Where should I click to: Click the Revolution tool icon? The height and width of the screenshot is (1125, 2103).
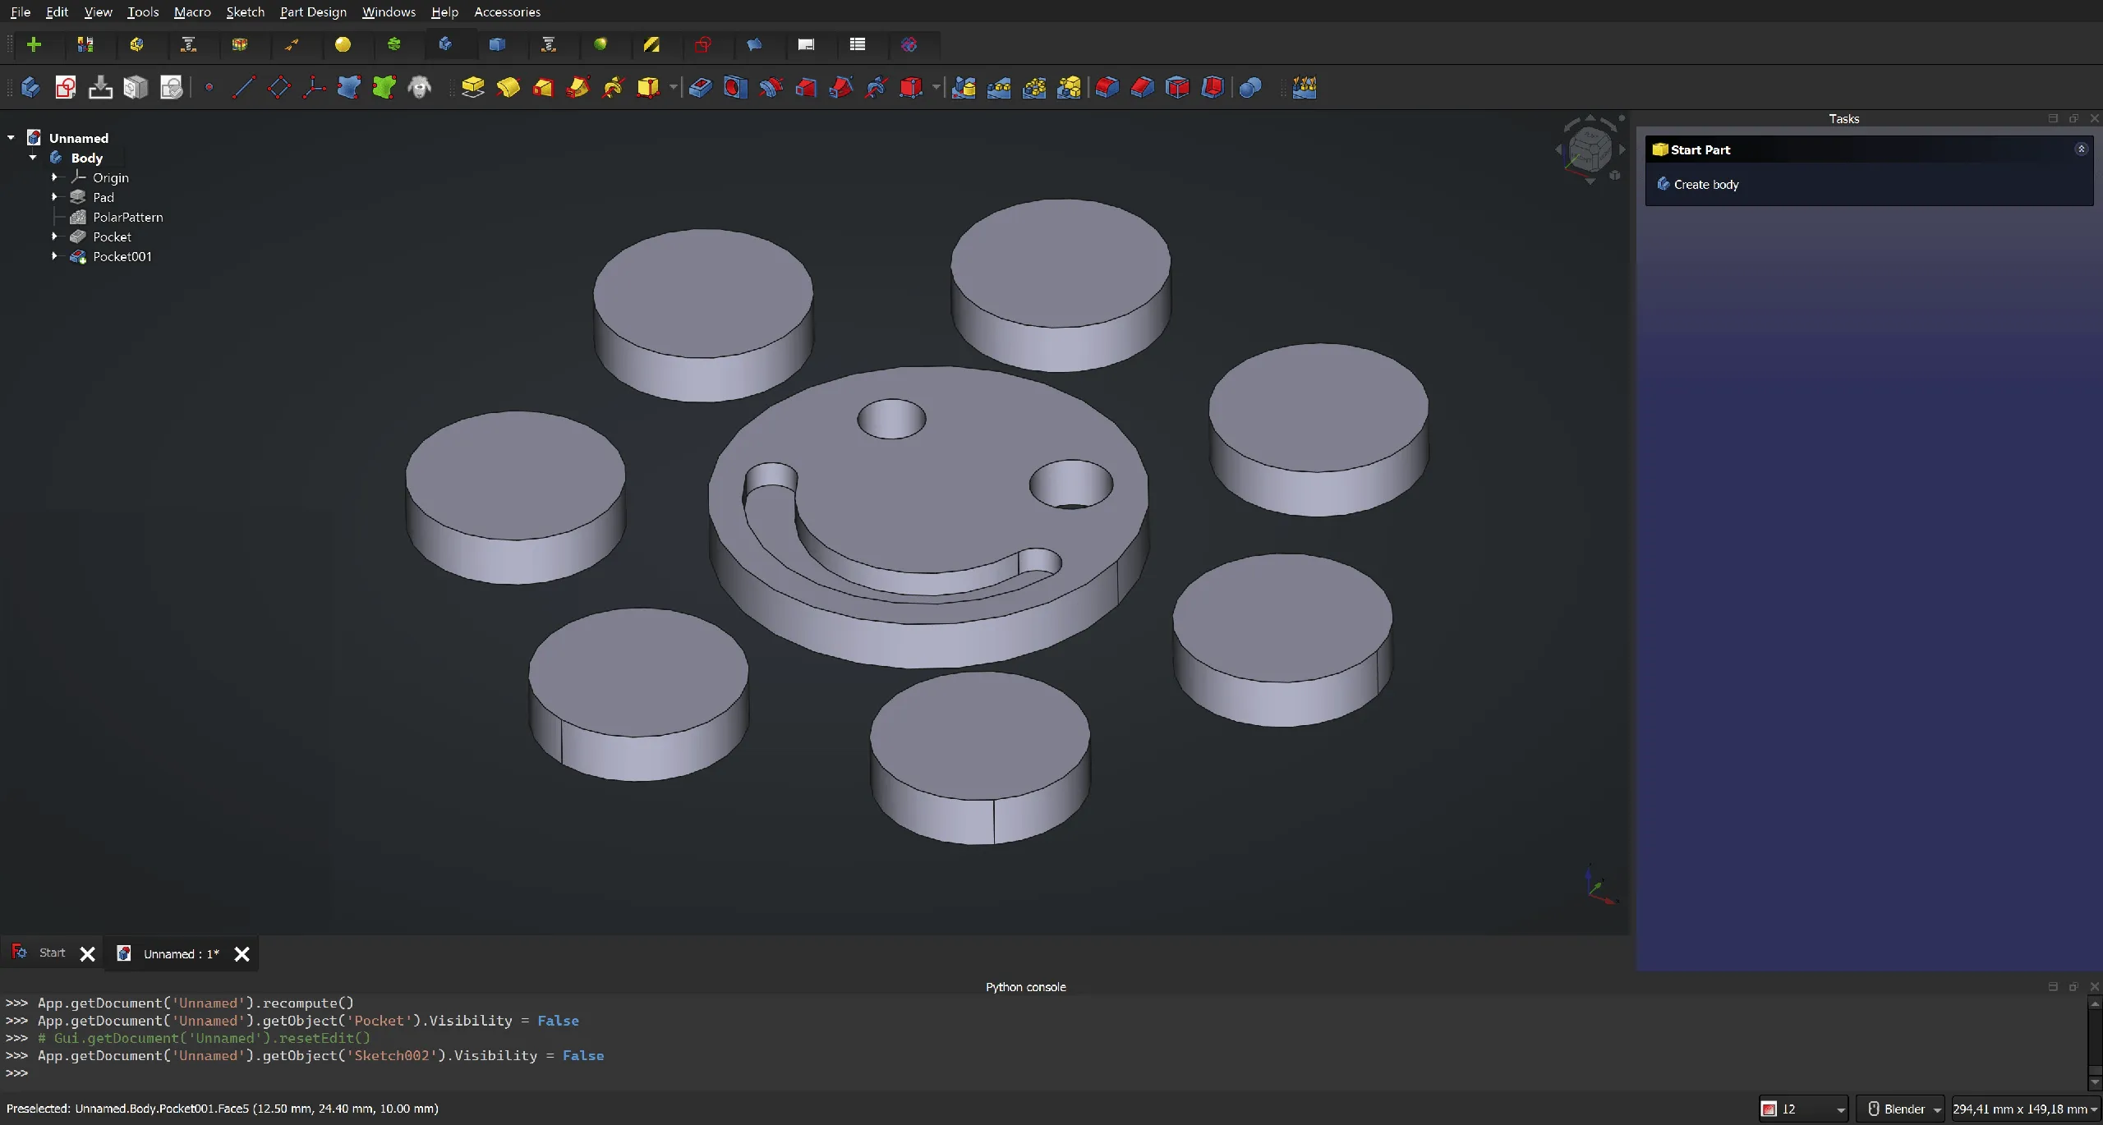508,87
